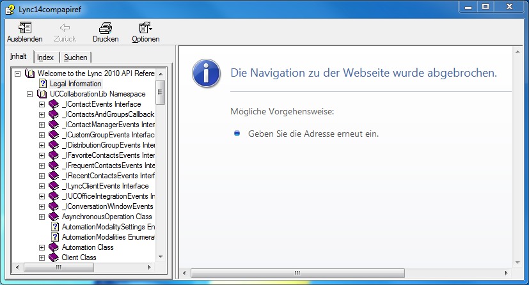The height and width of the screenshot is (285, 529).
Task: Click the purple book icon for _IContactManagerEvents
Action: [54, 125]
